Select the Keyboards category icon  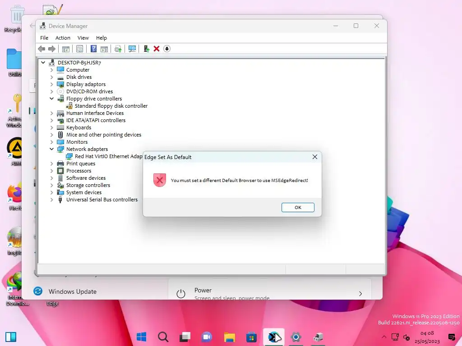(60, 127)
